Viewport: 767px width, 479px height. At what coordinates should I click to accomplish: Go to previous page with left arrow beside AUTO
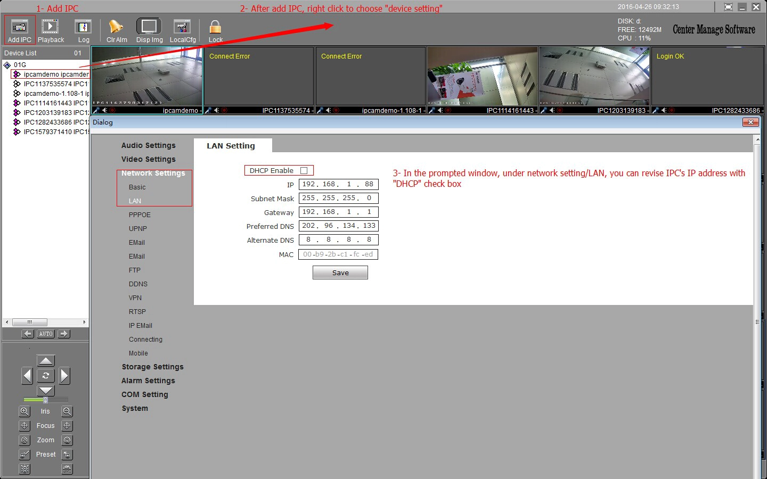pos(28,334)
